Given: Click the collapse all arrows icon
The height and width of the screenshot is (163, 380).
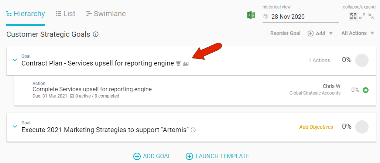Looking at the screenshot, I should point(371,16).
